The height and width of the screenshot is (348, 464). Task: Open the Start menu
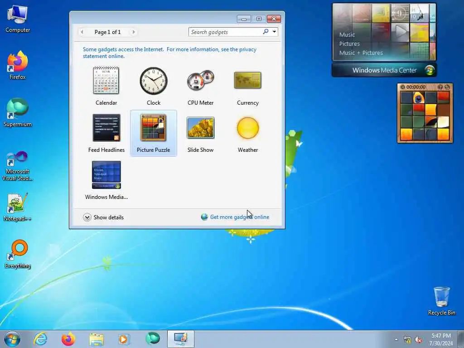[x=12, y=339]
